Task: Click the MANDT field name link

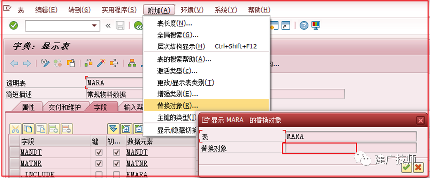Action: coord(31,152)
